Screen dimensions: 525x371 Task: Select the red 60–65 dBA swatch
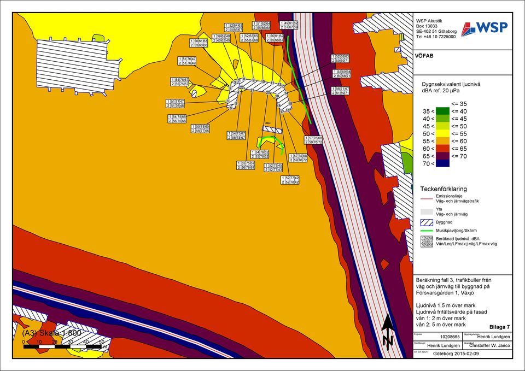443,149
